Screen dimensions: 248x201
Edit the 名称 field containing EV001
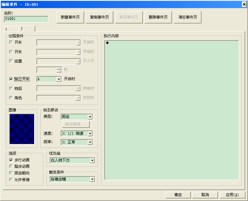[26, 19]
